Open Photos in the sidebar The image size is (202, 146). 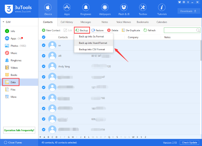point(15,46)
